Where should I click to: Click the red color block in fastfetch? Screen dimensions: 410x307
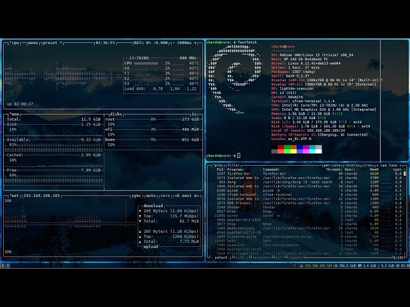point(281,147)
